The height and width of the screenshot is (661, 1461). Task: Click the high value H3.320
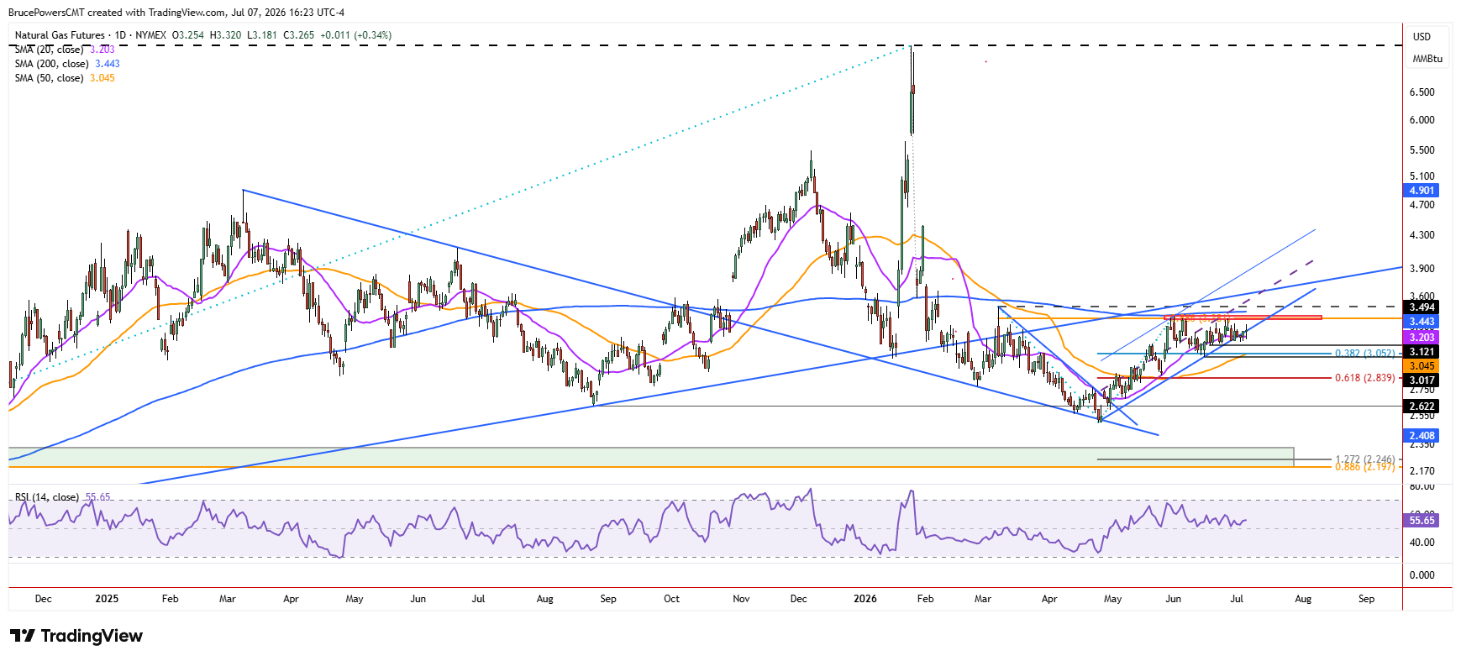click(x=225, y=35)
